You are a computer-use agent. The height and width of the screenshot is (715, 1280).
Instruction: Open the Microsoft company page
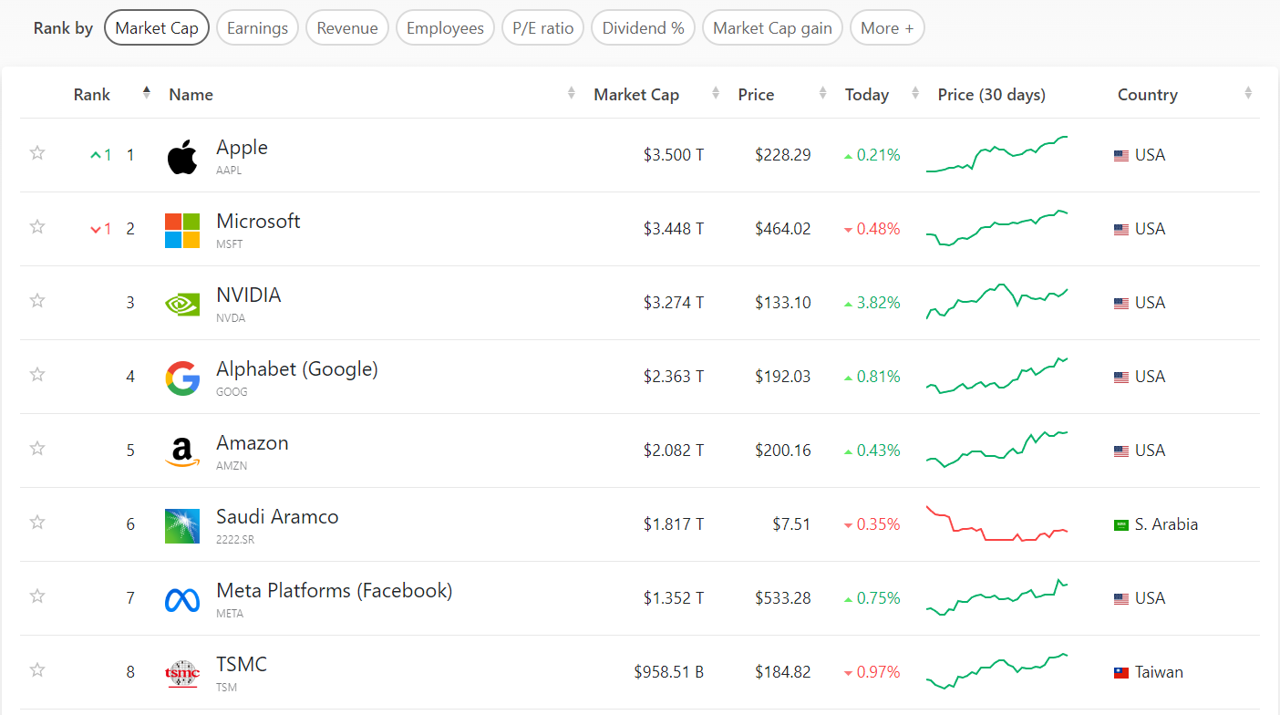[x=258, y=222]
